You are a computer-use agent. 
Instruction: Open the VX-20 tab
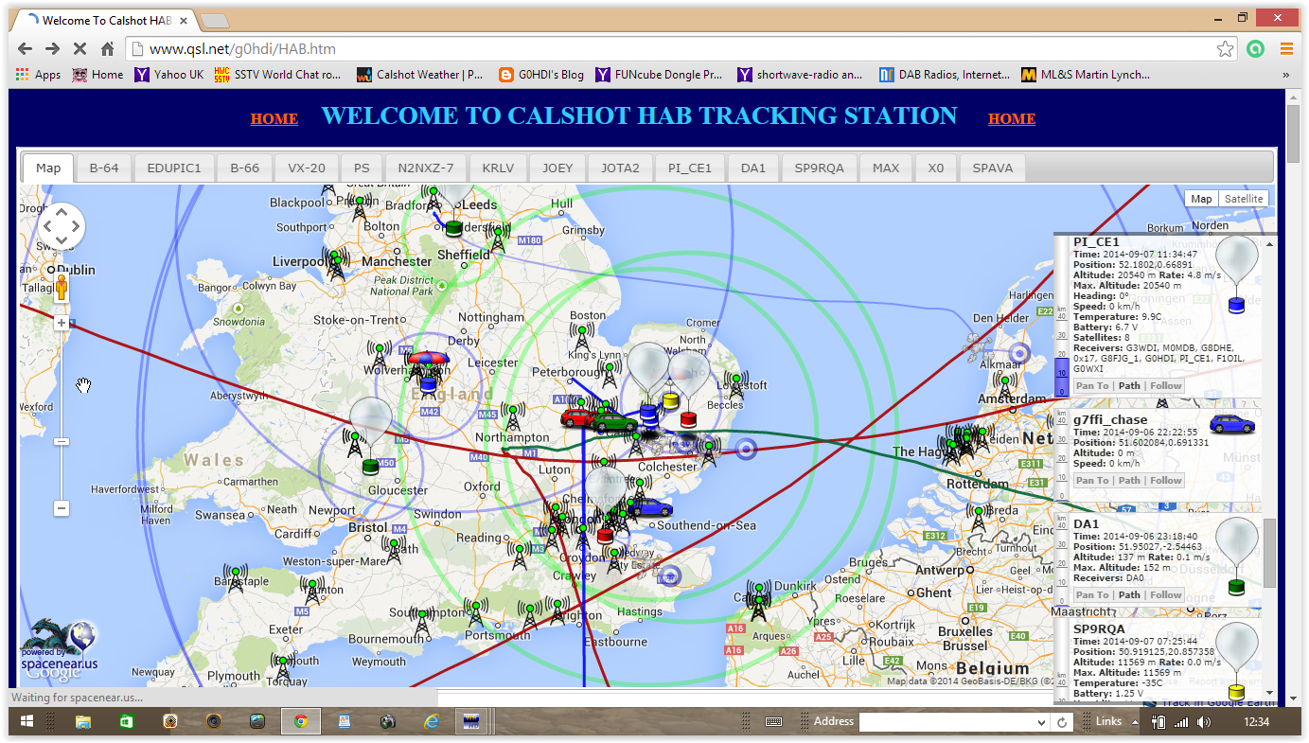[x=307, y=168]
